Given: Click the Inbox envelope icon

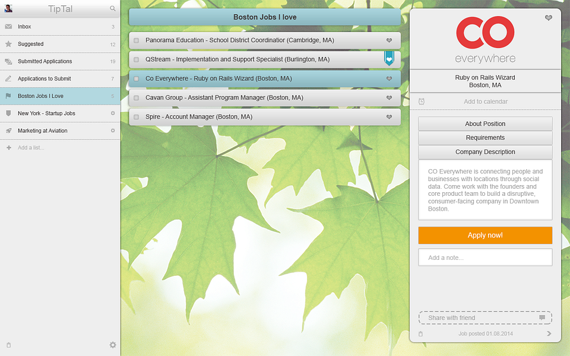Looking at the screenshot, I should point(8,27).
